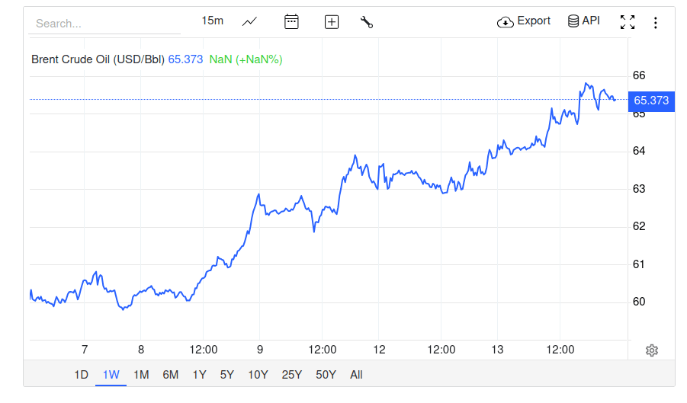This screenshot has width=687, height=403.
Task: Click the Brent Crude Oil series label
Action: (98, 59)
